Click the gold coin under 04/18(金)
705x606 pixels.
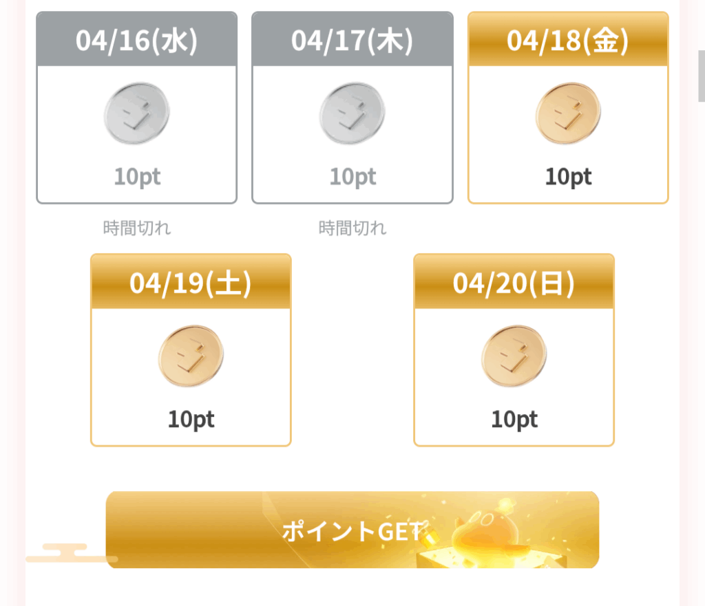(568, 113)
